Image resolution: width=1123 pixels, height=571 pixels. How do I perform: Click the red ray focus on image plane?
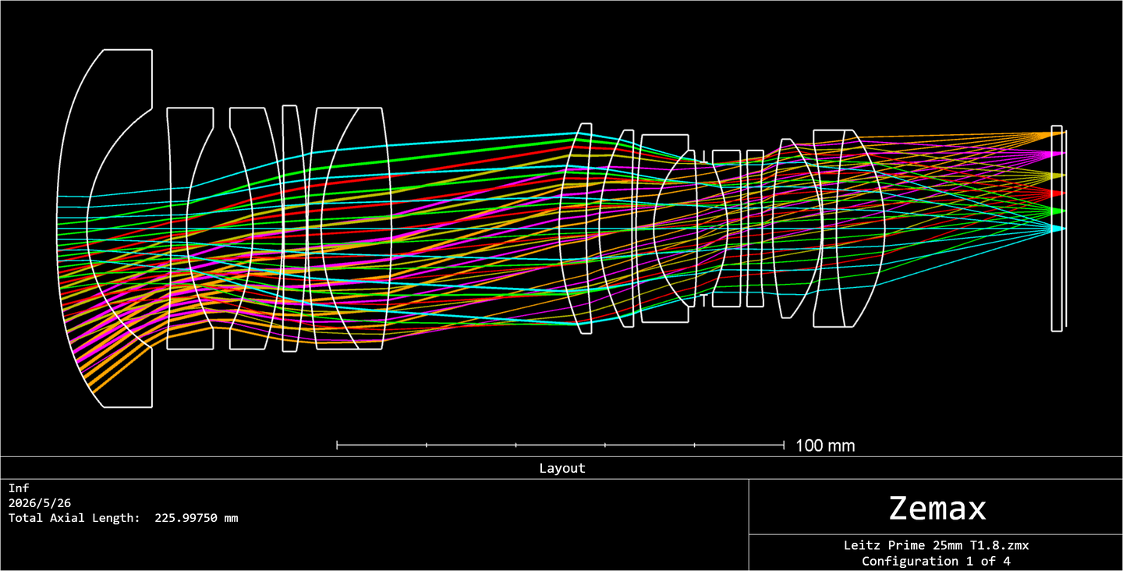pos(1057,193)
